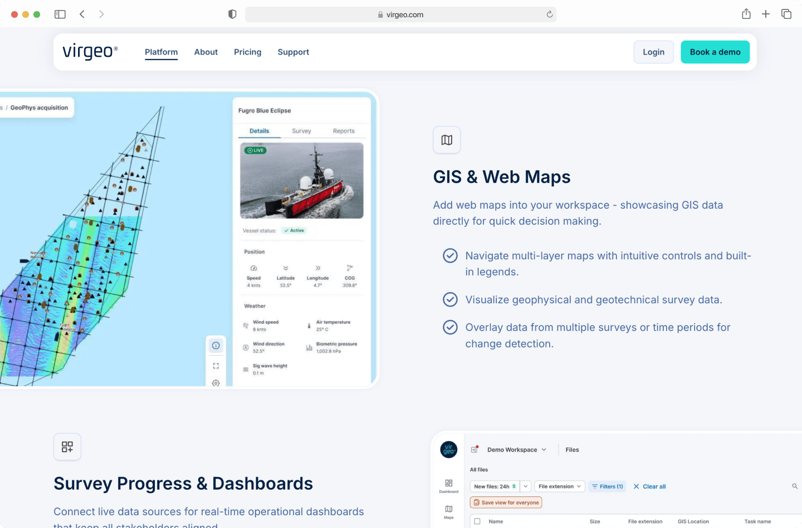Click the map info button
The width and height of the screenshot is (802, 528).
pyautogui.click(x=216, y=346)
